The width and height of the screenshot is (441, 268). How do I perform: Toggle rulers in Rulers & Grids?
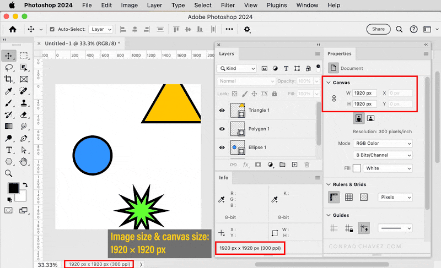coord(334,197)
